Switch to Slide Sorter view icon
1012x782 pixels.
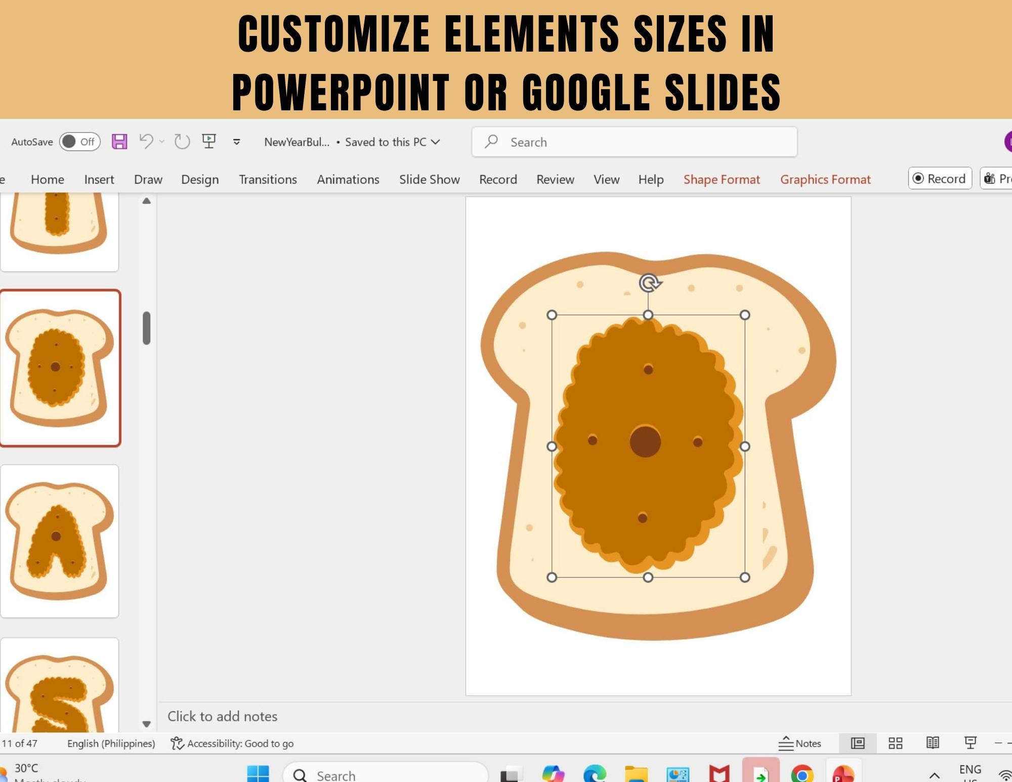(896, 743)
